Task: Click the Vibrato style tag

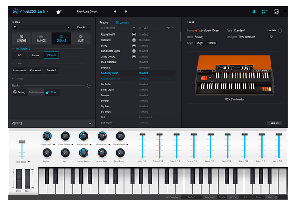Action: 211,43
